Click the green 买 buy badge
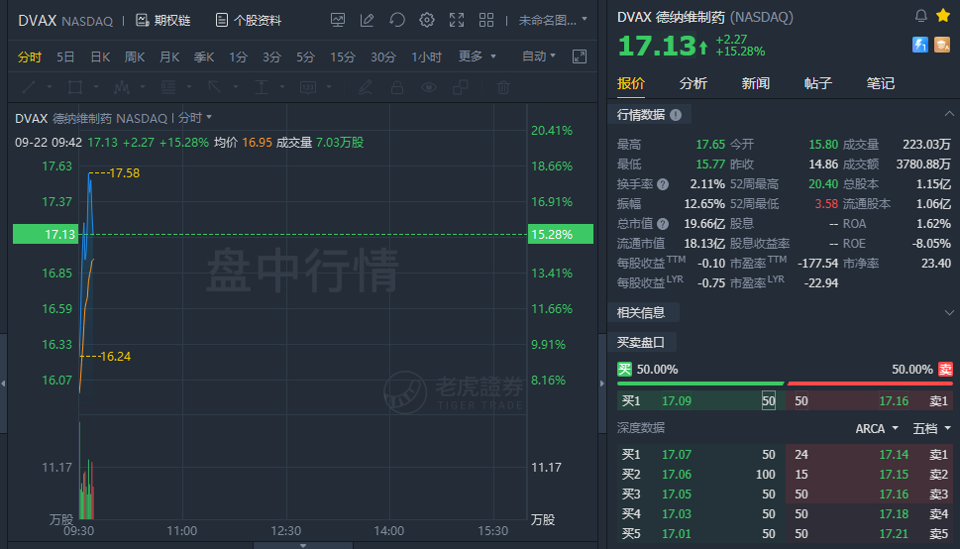960x549 pixels. point(624,369)
